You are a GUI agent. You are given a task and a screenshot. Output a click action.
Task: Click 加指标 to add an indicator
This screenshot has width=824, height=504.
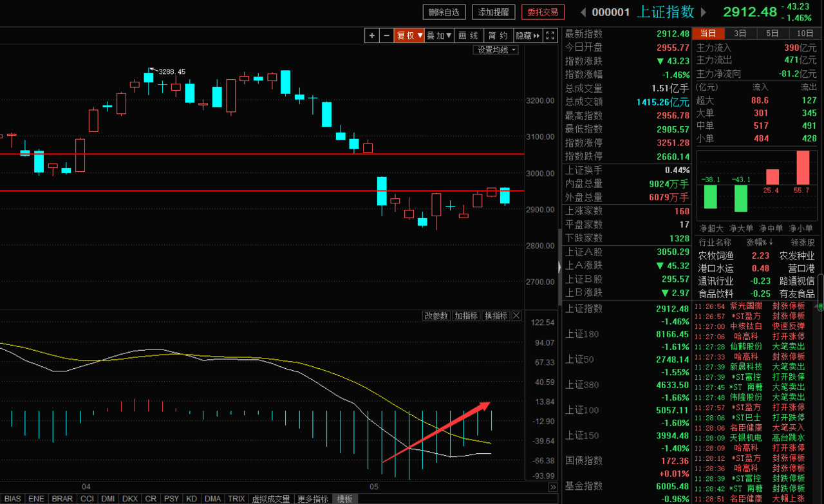pos(466,315)
